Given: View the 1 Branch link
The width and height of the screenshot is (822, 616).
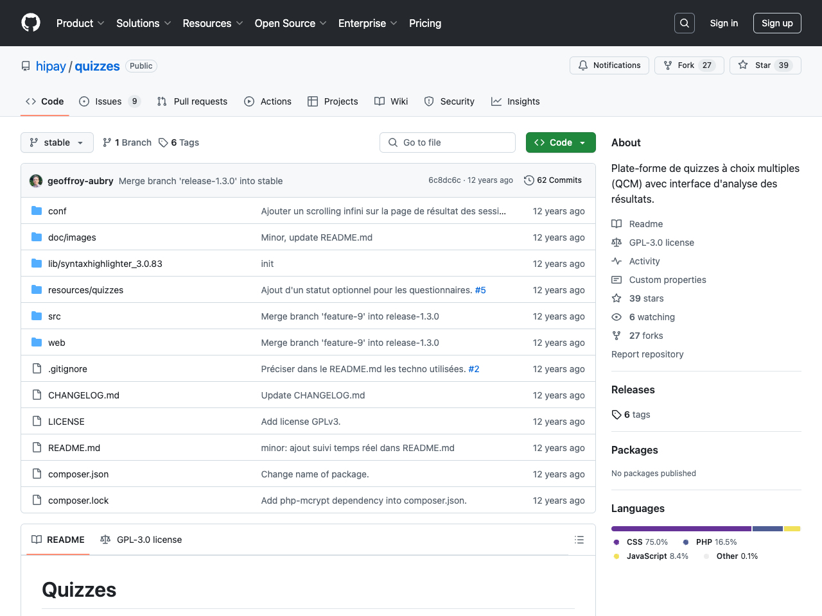Looking at the screenshot, I should [x=127, y=142].
